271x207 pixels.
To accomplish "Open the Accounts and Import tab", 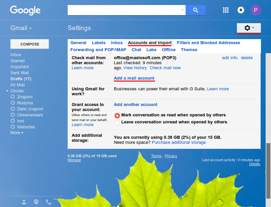I will pyautogui.click(x=150, y=42).
